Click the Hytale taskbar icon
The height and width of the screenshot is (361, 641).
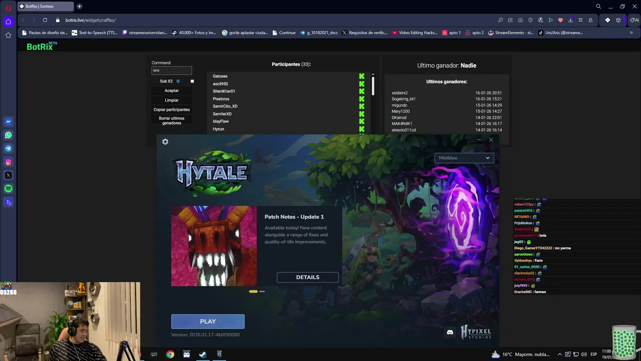tap(219, 354)
